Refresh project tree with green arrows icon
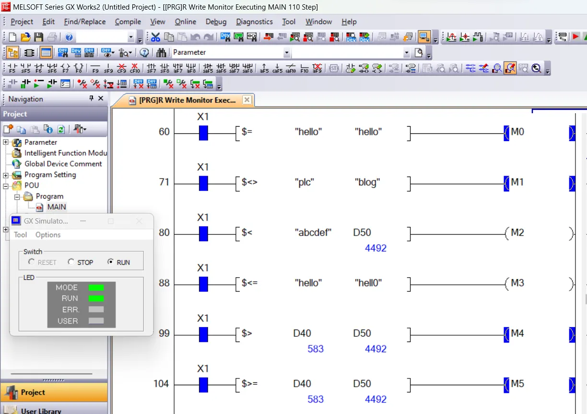This screenshot has width=587, height=414. coord(61,129)
